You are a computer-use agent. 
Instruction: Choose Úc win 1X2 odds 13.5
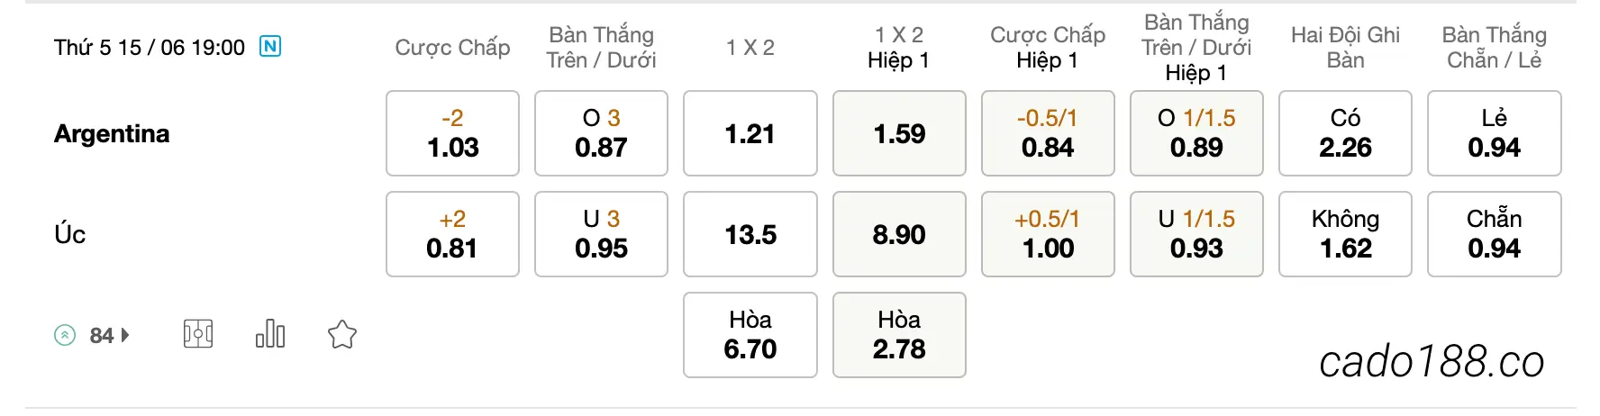click(x=750, y=234)
